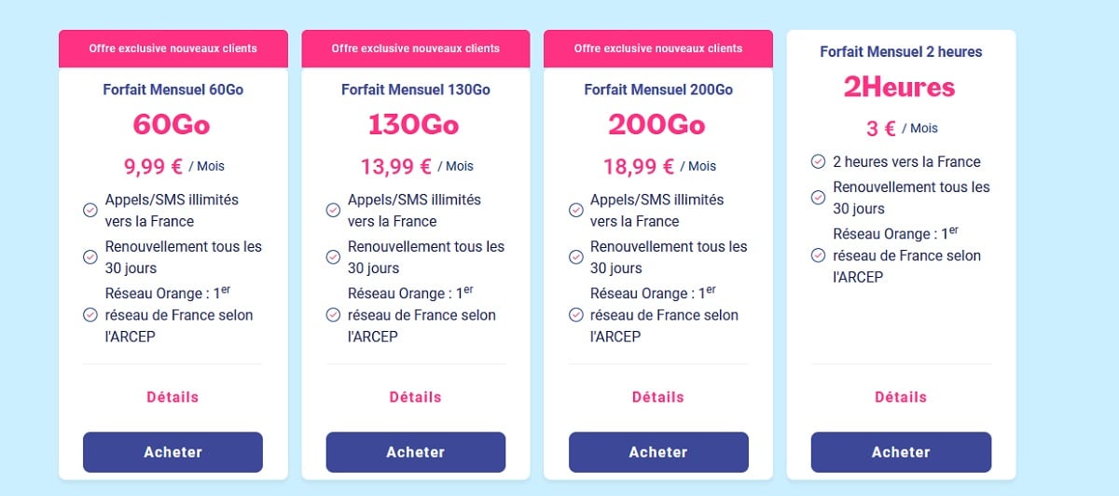Click Acheter for the 200Go plan
This screenshot has width=1119, height=496.
pos(657,452)
